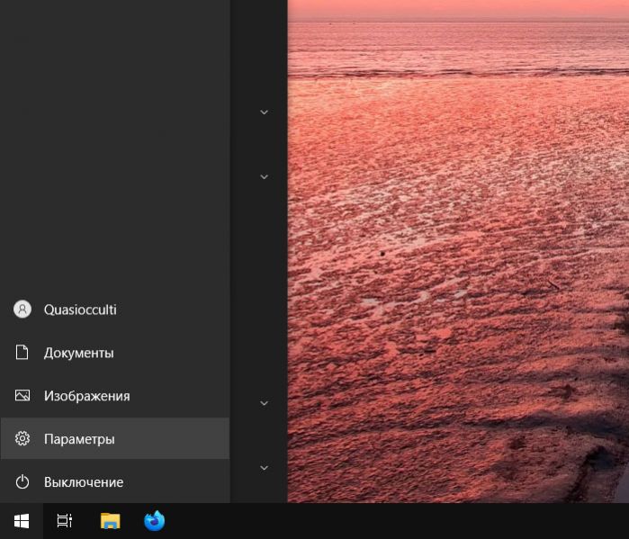629x539 pixels.
Task: Click the picture icon beside Изображения
Action: coord(22,395)
